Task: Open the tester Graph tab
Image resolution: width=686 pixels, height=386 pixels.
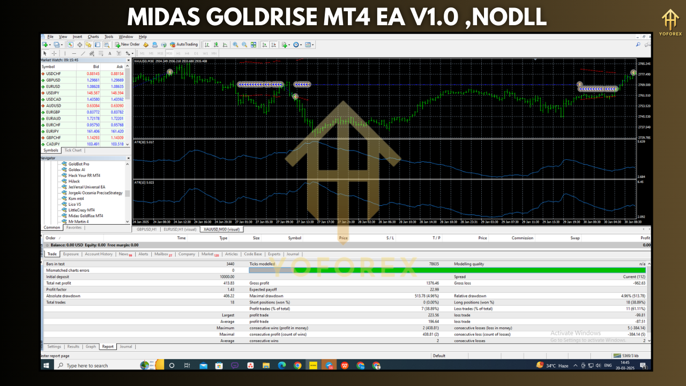Action: click(91, 347)
